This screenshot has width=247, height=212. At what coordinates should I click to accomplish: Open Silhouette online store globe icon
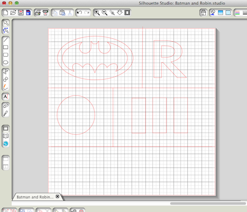(x=6, y=144)
